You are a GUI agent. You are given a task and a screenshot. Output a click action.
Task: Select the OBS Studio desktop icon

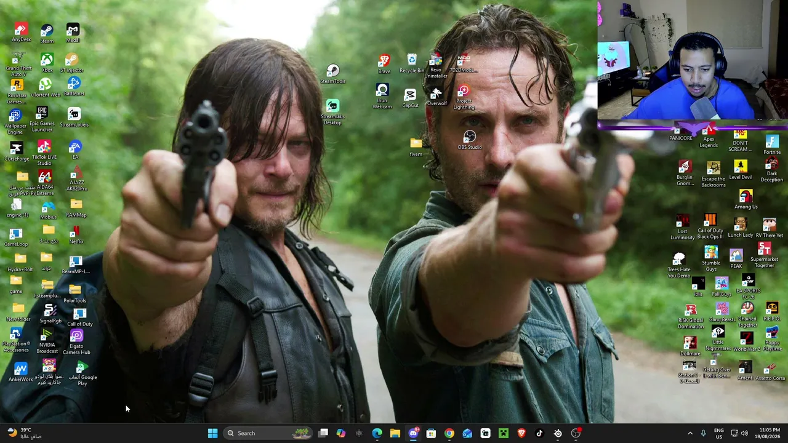(470, 140)
